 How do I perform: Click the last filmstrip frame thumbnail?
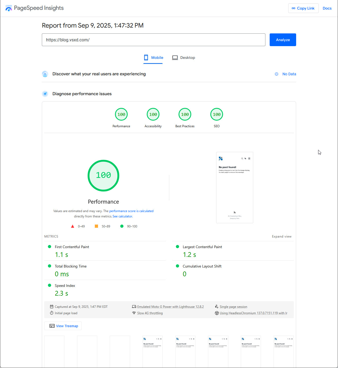pyautogui.click(x=284, y=352)
